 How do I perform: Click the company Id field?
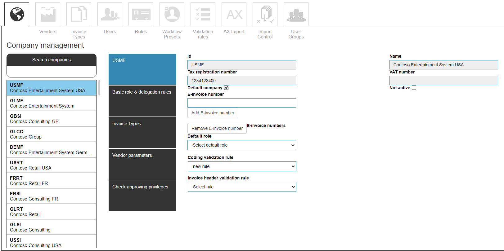[242, 65]
